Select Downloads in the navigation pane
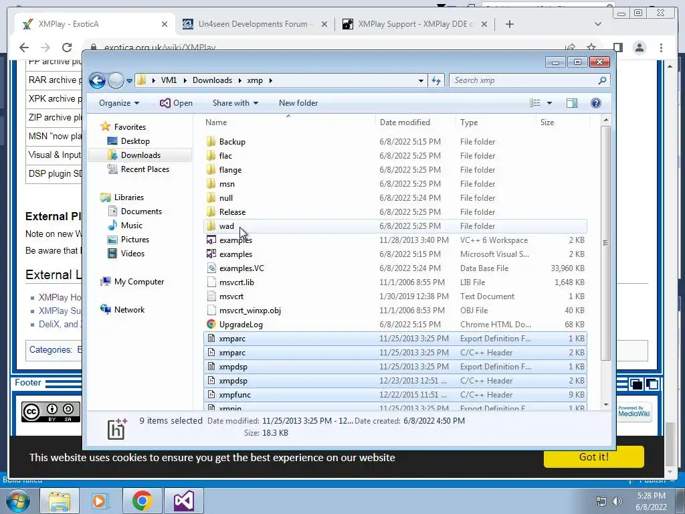The image size is (685, 514). coord(140,155)
